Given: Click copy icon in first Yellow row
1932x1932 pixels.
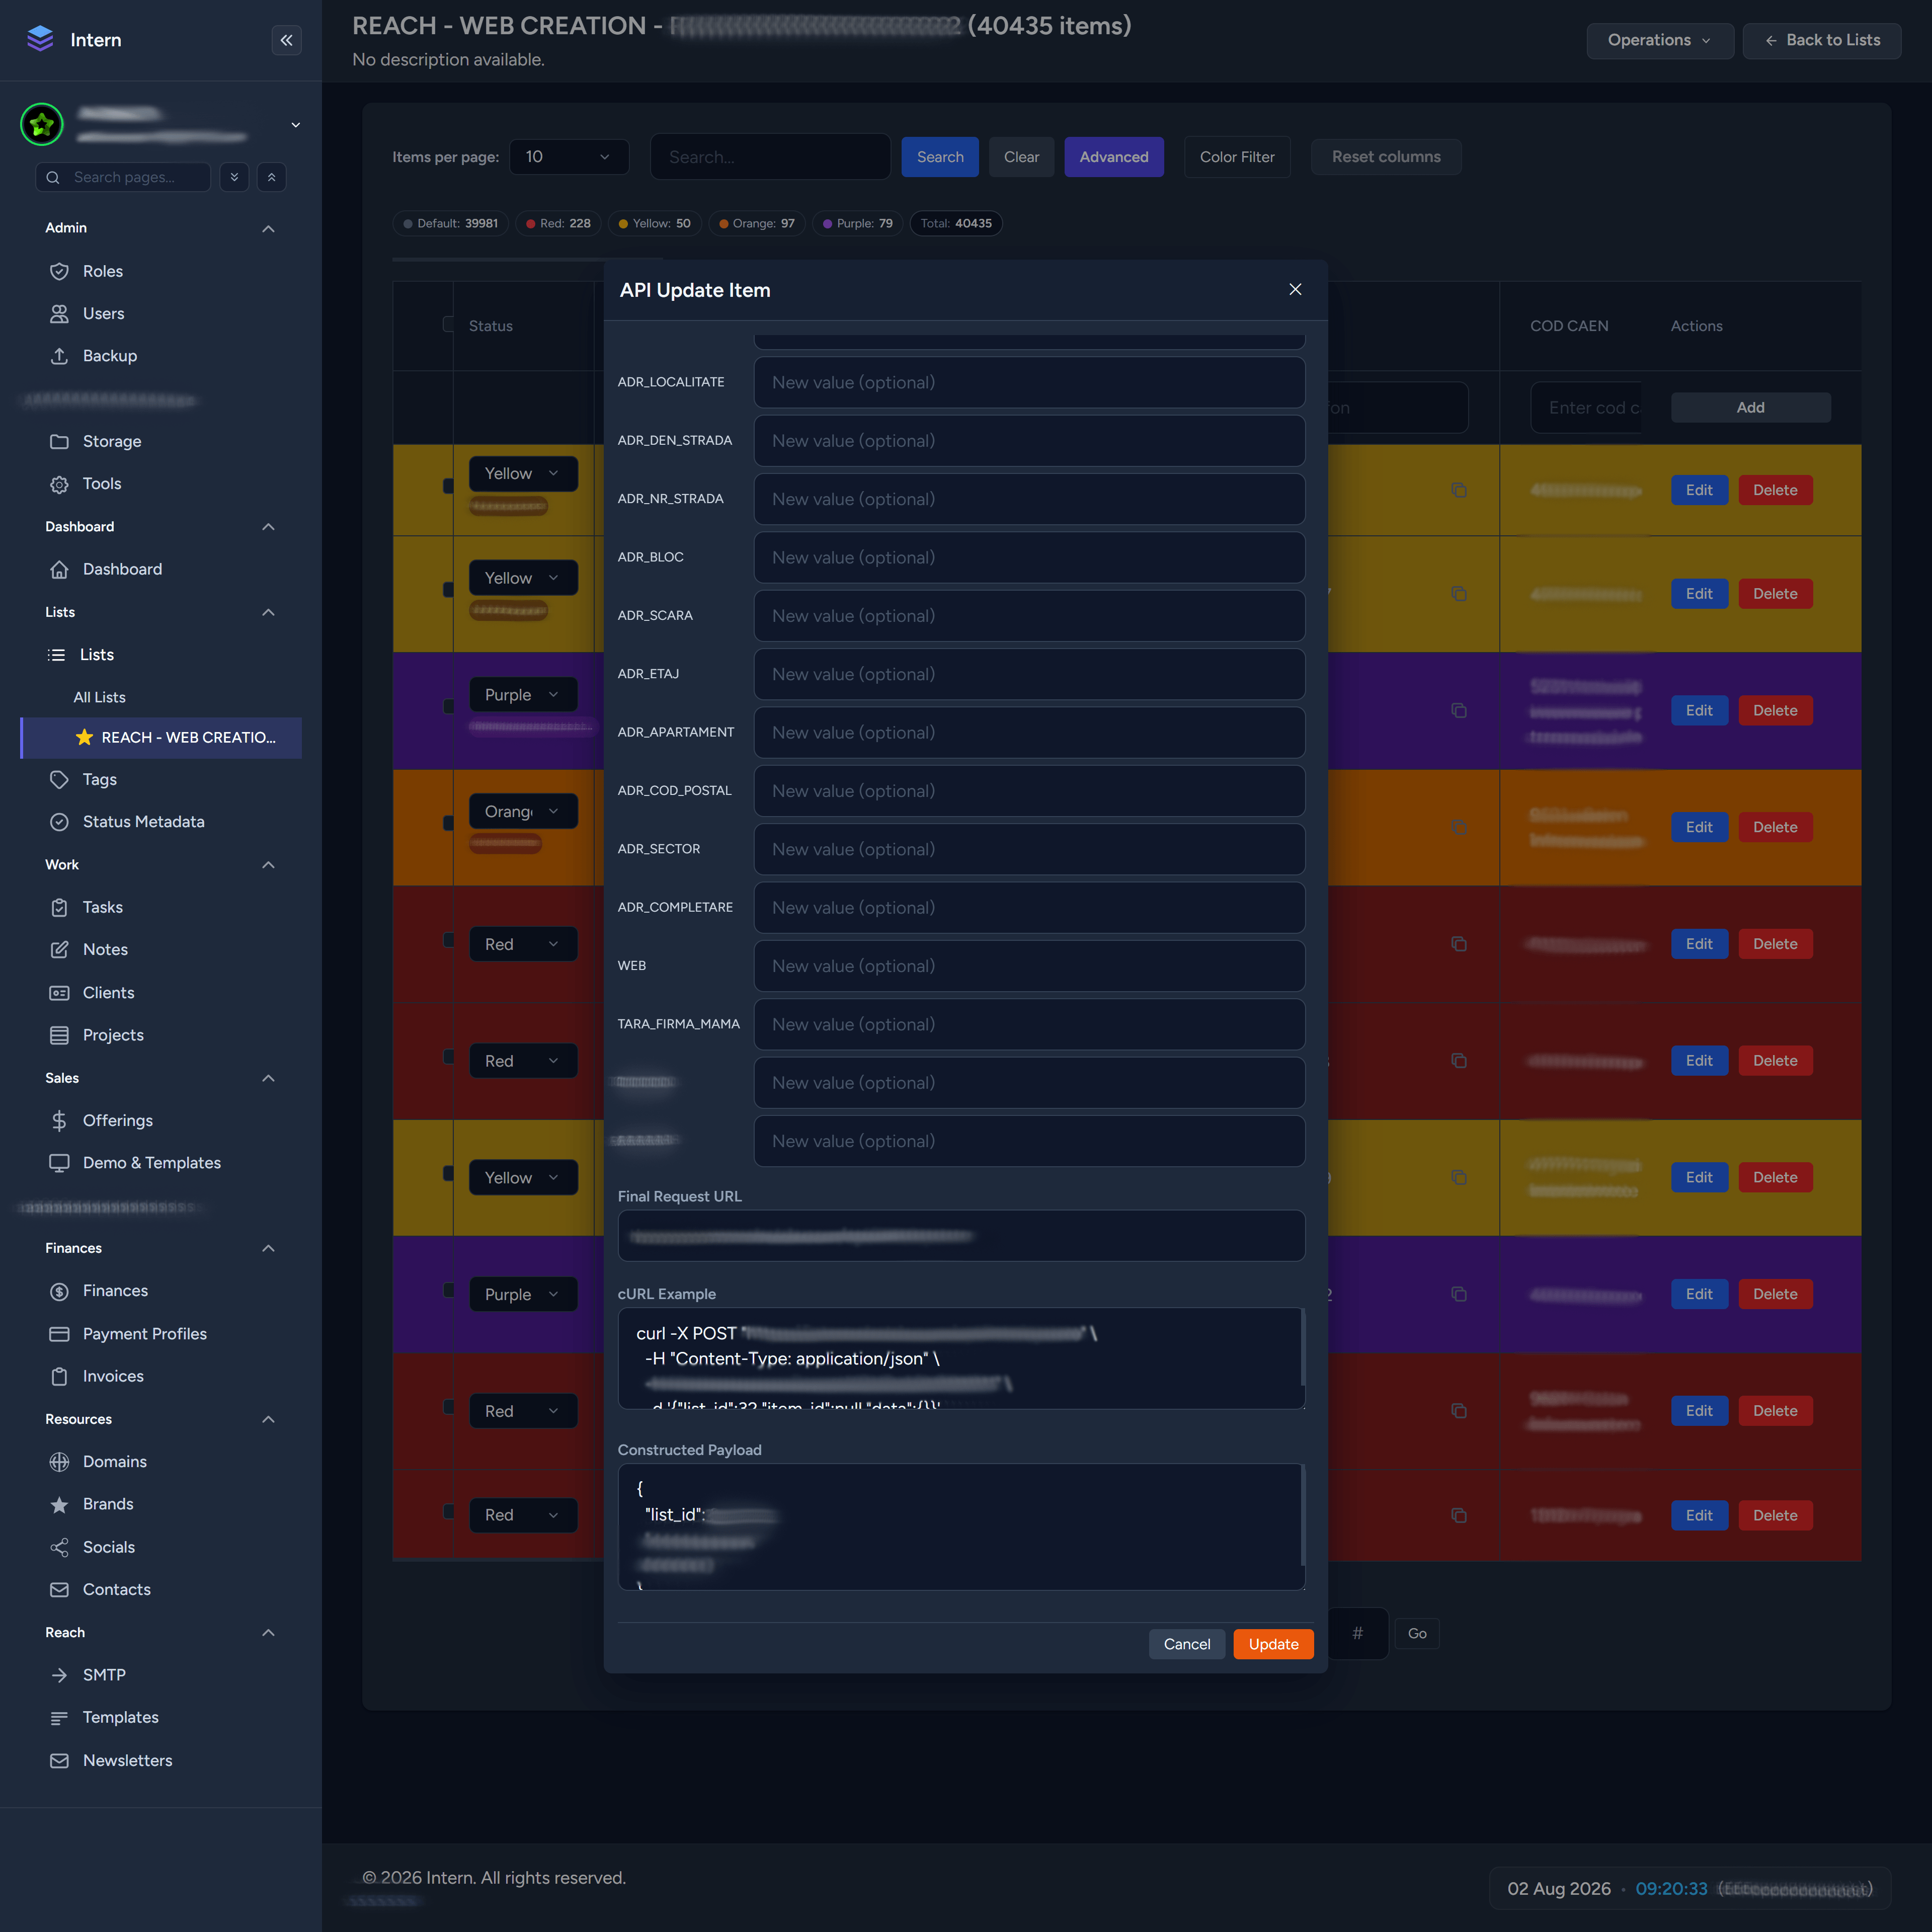Looking at the screenshot, I should (1459, 490).
